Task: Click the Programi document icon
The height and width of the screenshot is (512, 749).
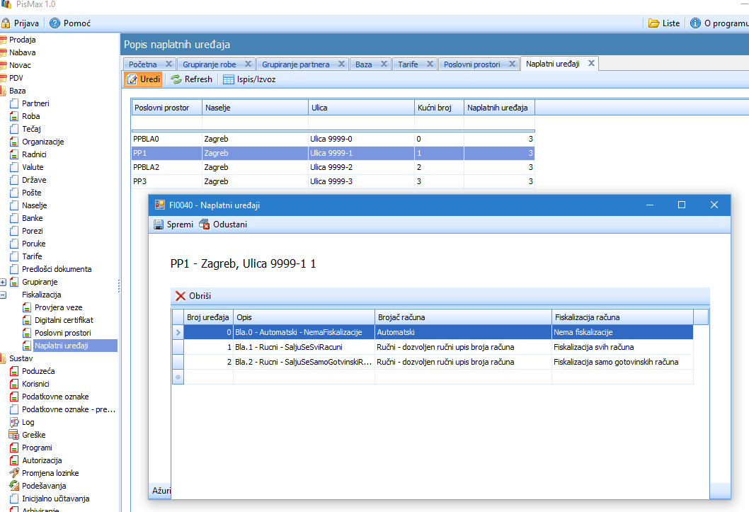Action: click(14, 448)
